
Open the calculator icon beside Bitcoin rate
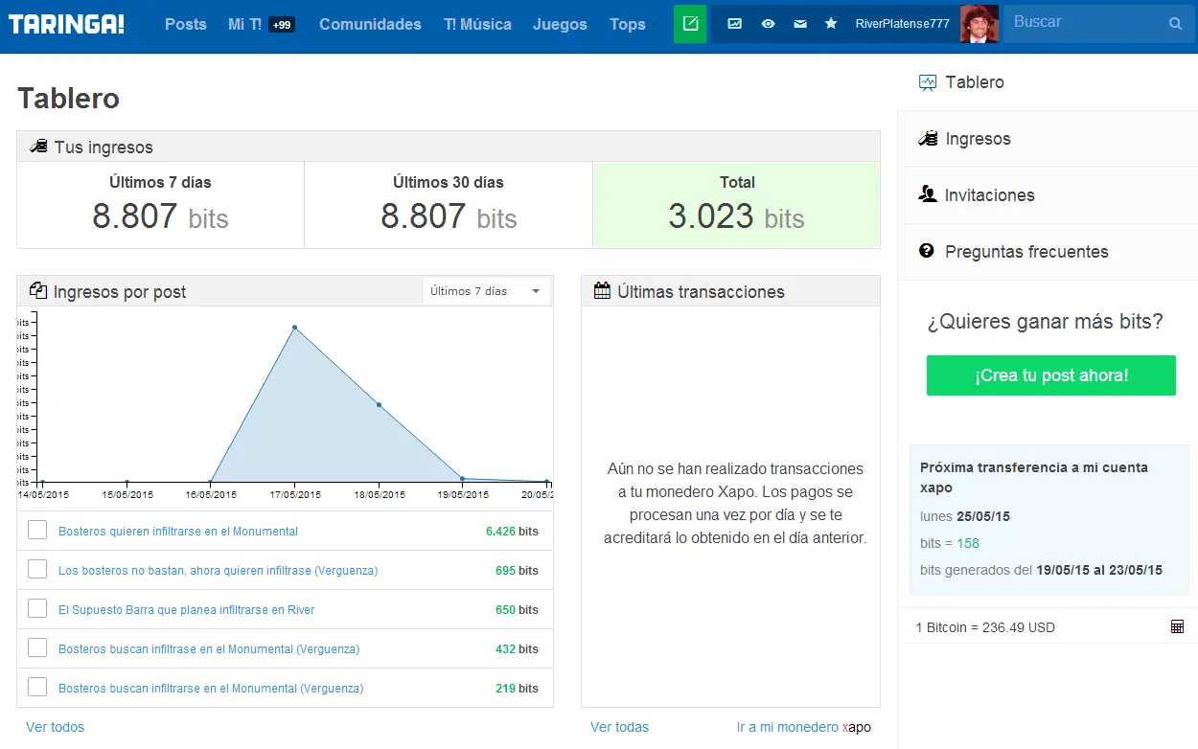tap(1177, 626)
